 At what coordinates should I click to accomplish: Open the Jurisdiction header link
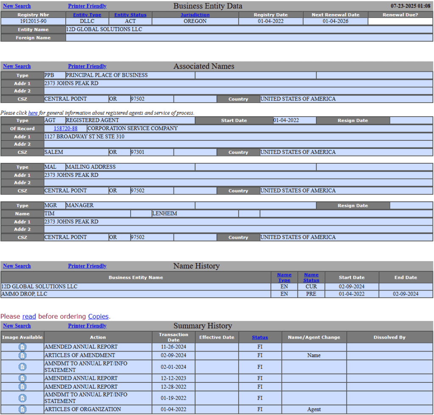(195, 14)
